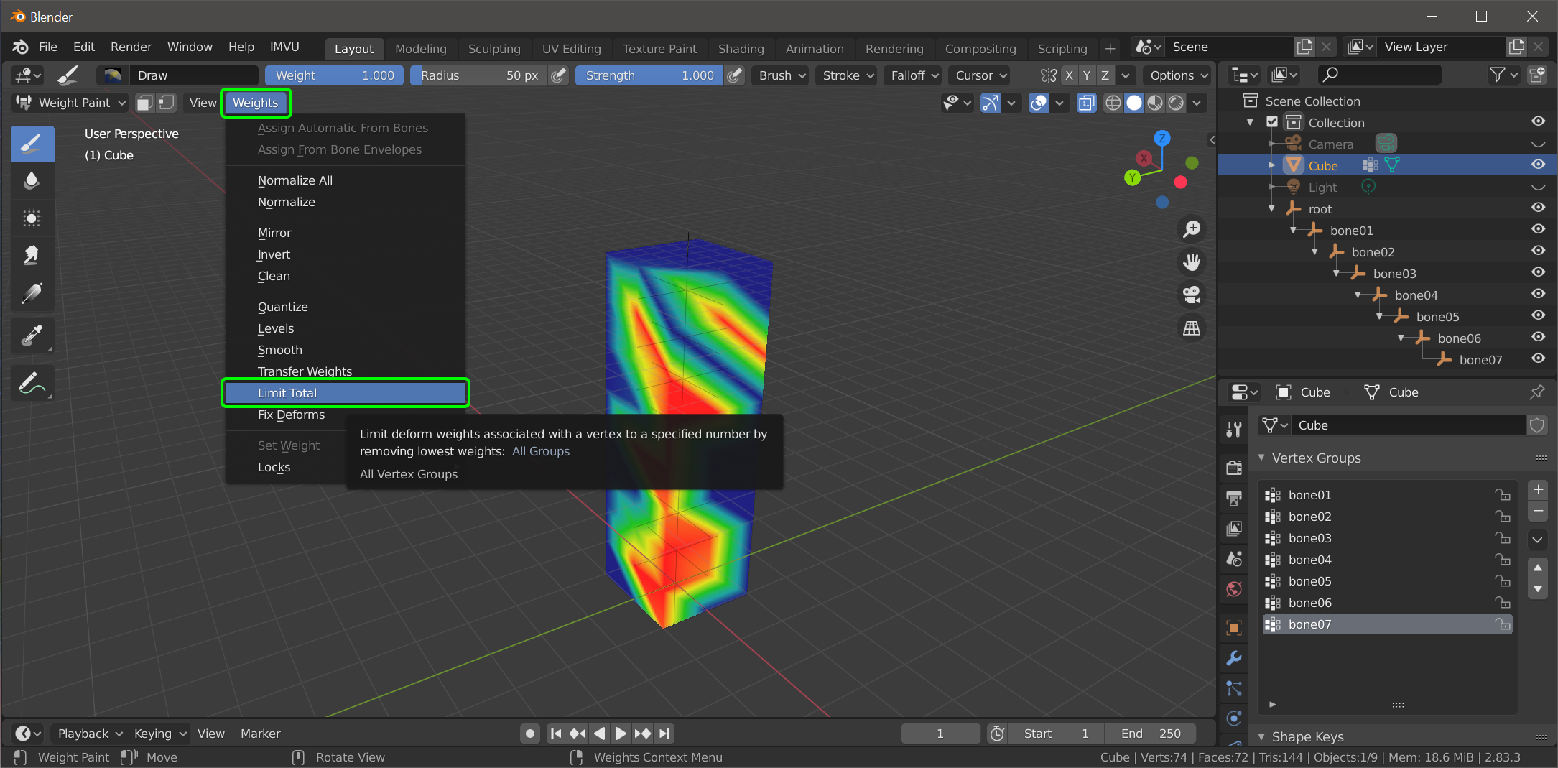1558x768 pixels.
Task: Select the bone05 vertex group
Action: pyautogui.click(x=1387, y=581)
